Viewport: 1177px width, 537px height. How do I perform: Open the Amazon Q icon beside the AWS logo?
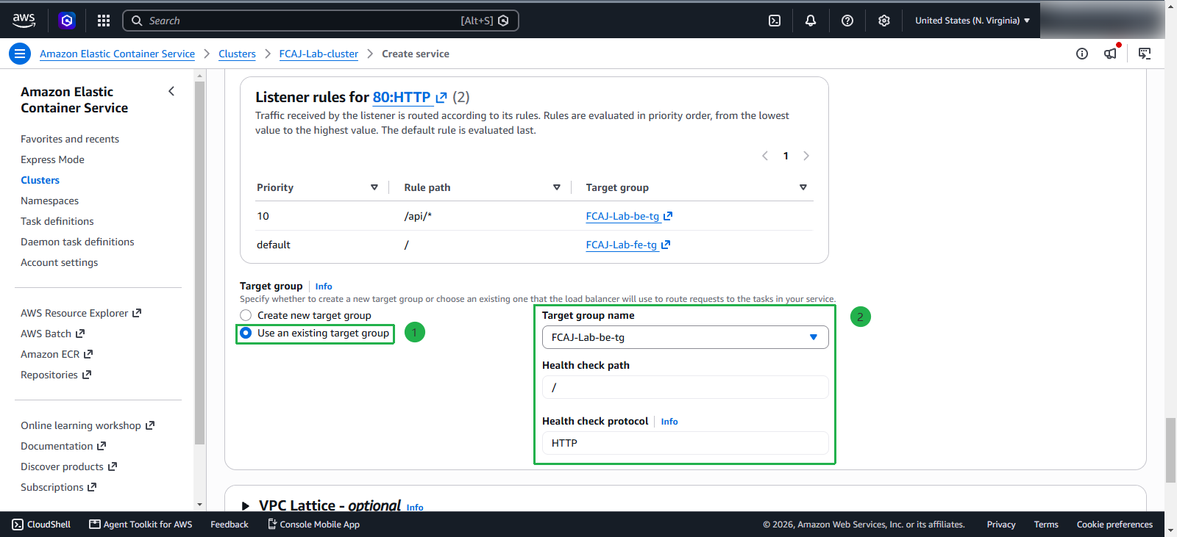67,21
